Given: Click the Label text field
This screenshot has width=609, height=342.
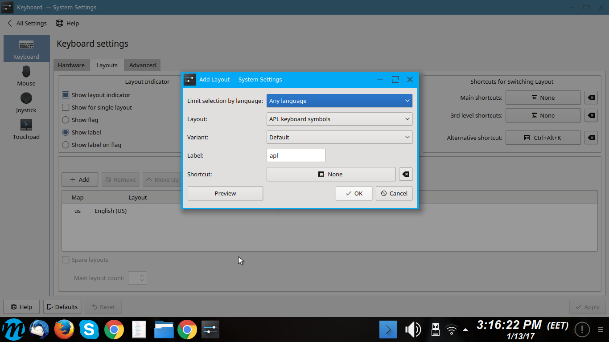Looking at the screenshot, I should click(296, 155).
